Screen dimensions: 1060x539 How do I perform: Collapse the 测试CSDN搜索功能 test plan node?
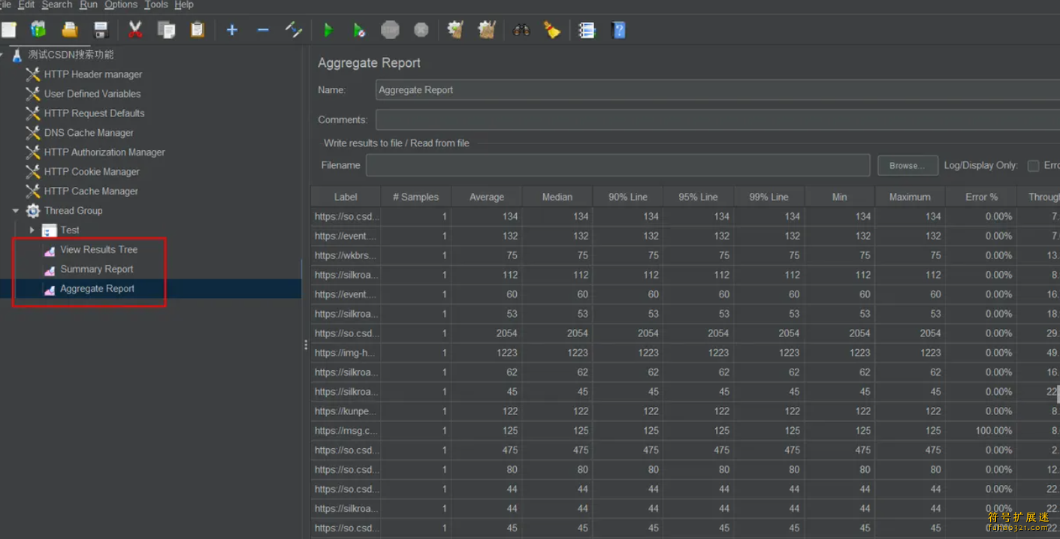[x=2, y=55]
